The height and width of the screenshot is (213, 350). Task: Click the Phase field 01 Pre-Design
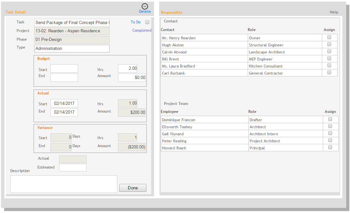(x=72, y=40)
